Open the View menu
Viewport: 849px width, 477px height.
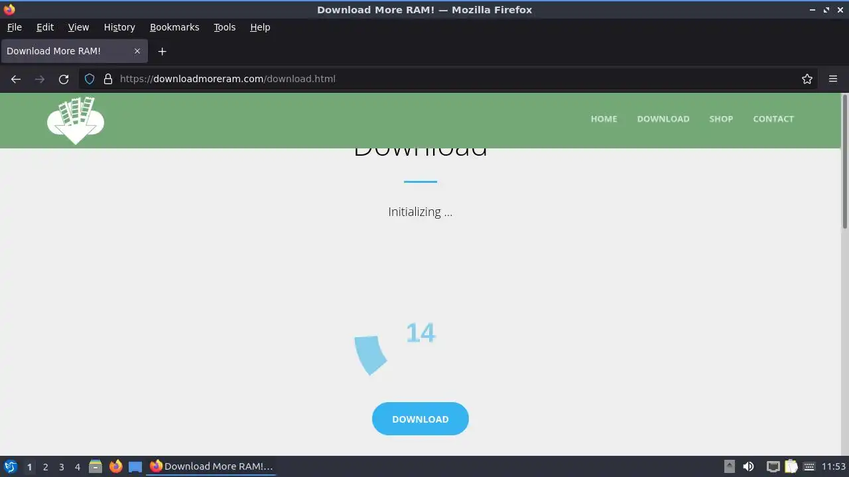[78, 27]
